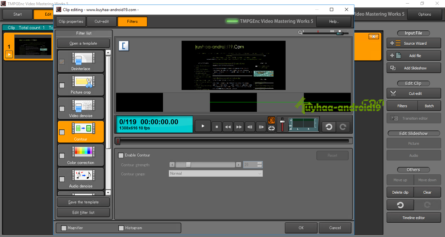Rewind the clip preview
The image size is (445, 237).
point(228,127)
